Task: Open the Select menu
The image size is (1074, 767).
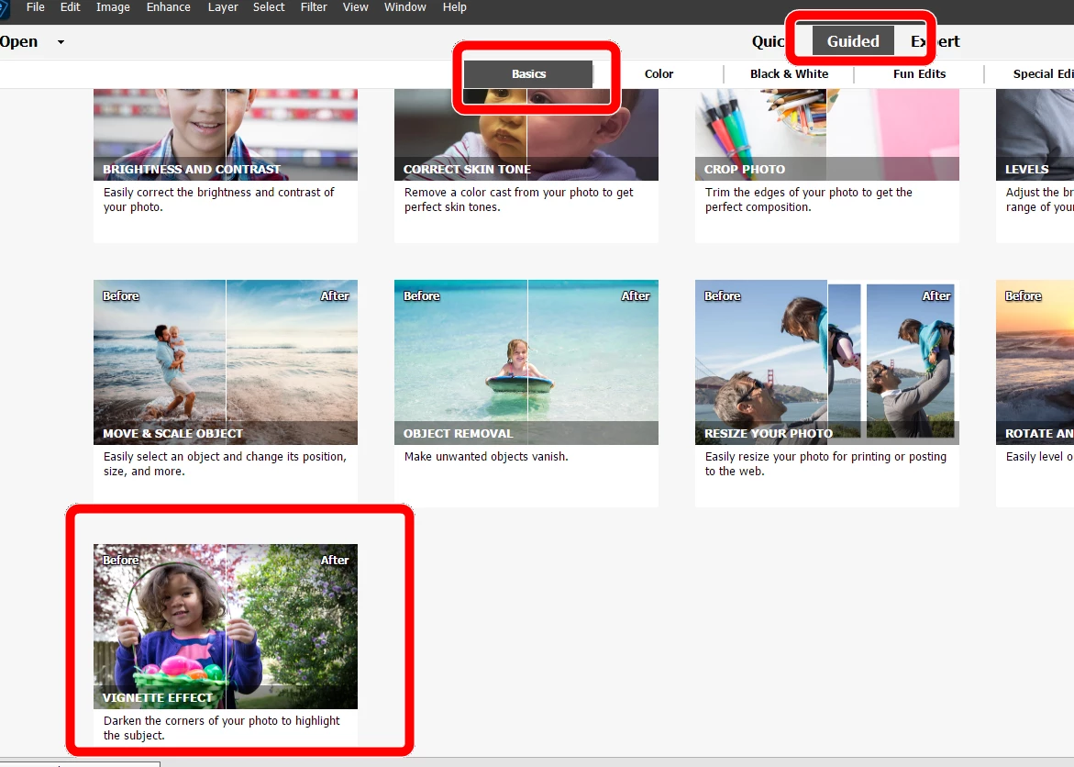Action: pyautogui.click(x=269, y=7)
